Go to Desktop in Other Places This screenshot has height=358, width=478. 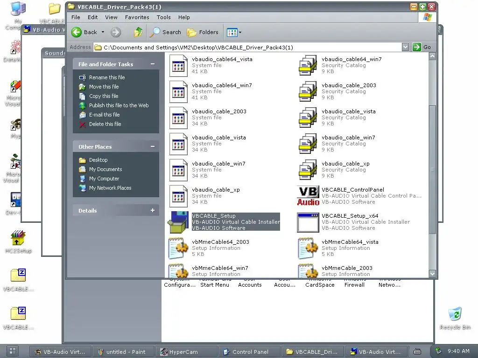[x=98, y=160]
